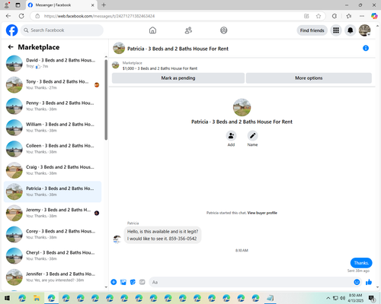Open Penny's conversation in chat list
Image resolution: width=381 pixels, height=304 pixels.
pos(53,106)
